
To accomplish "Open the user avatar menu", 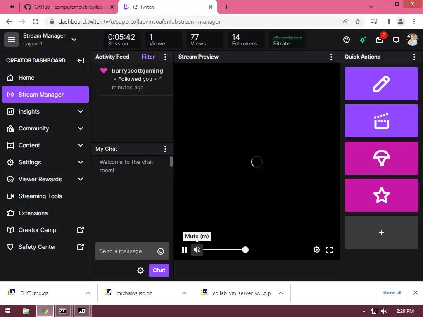I will pyautogui.click(x=413, y=40).
